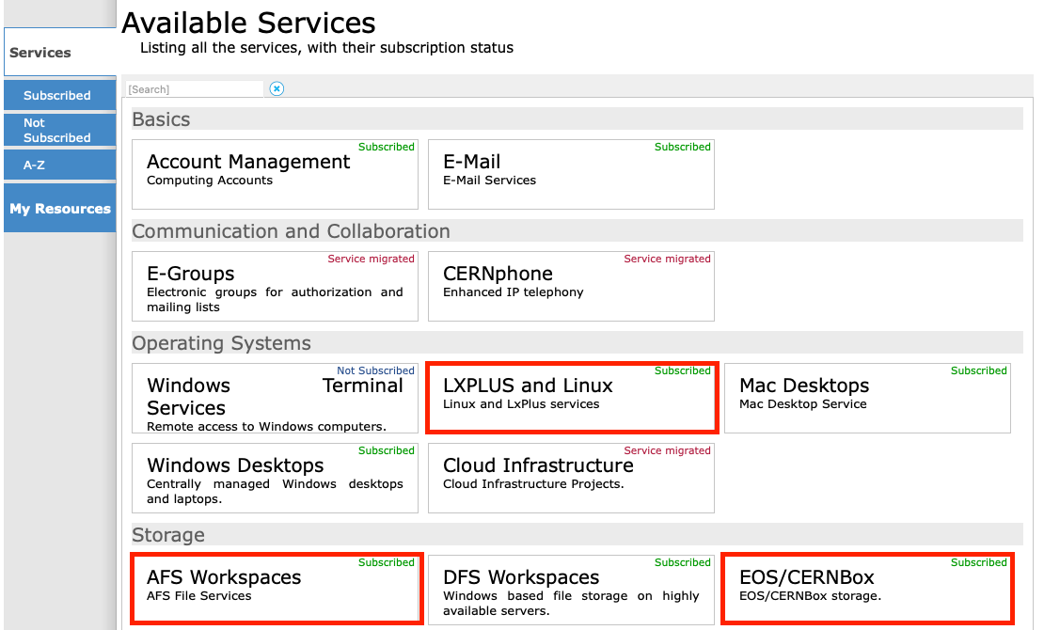
Task: Click the Service migrated label on Cloud Infrastructure
Action: point(667,450)
